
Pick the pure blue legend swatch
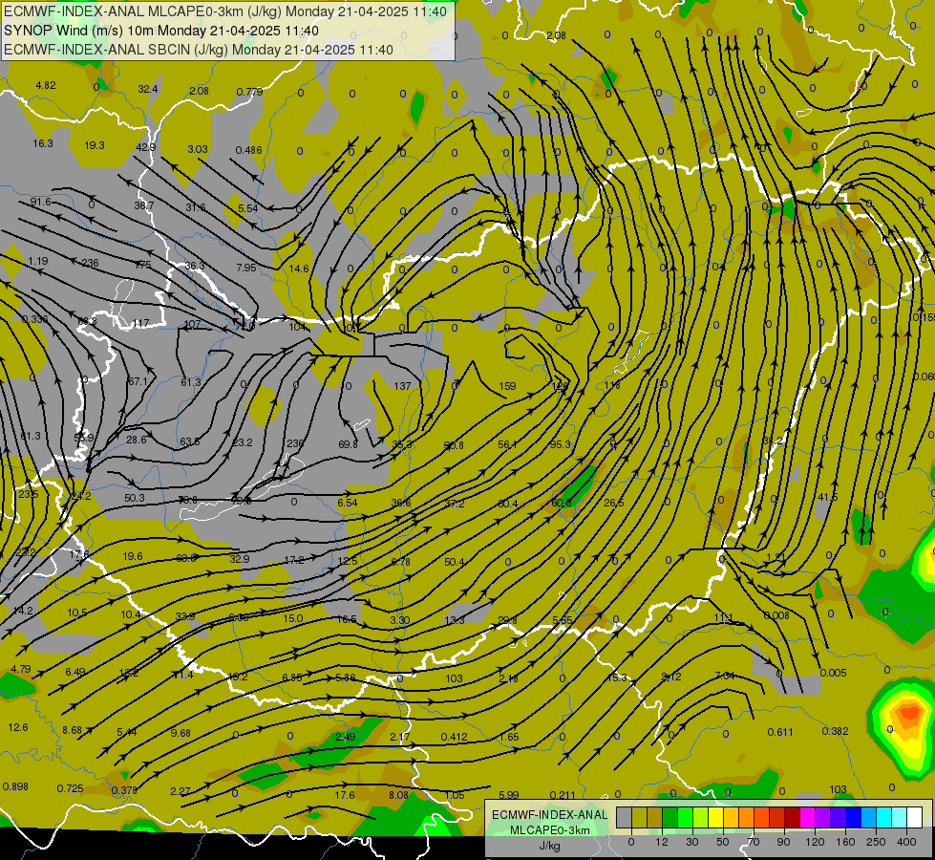point(854,817)
